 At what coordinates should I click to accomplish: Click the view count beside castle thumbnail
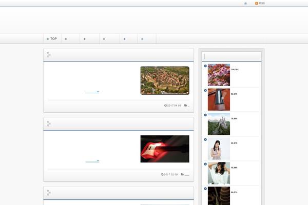[x=234, y=118]
